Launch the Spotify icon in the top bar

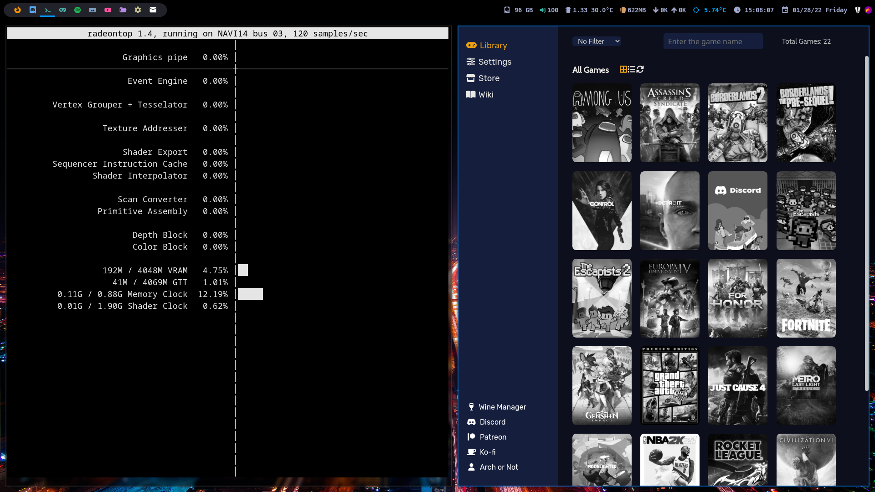point(77,10)
